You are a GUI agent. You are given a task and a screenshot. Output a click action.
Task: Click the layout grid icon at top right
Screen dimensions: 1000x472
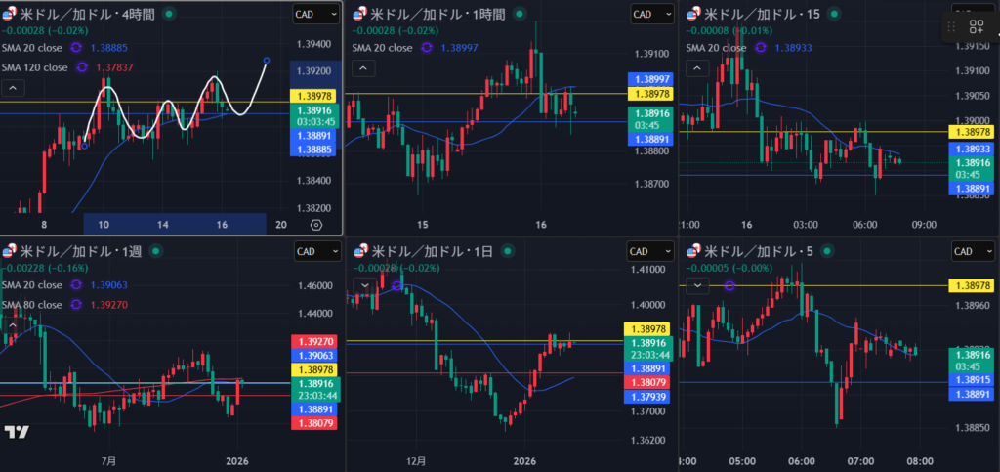[976, 28]
